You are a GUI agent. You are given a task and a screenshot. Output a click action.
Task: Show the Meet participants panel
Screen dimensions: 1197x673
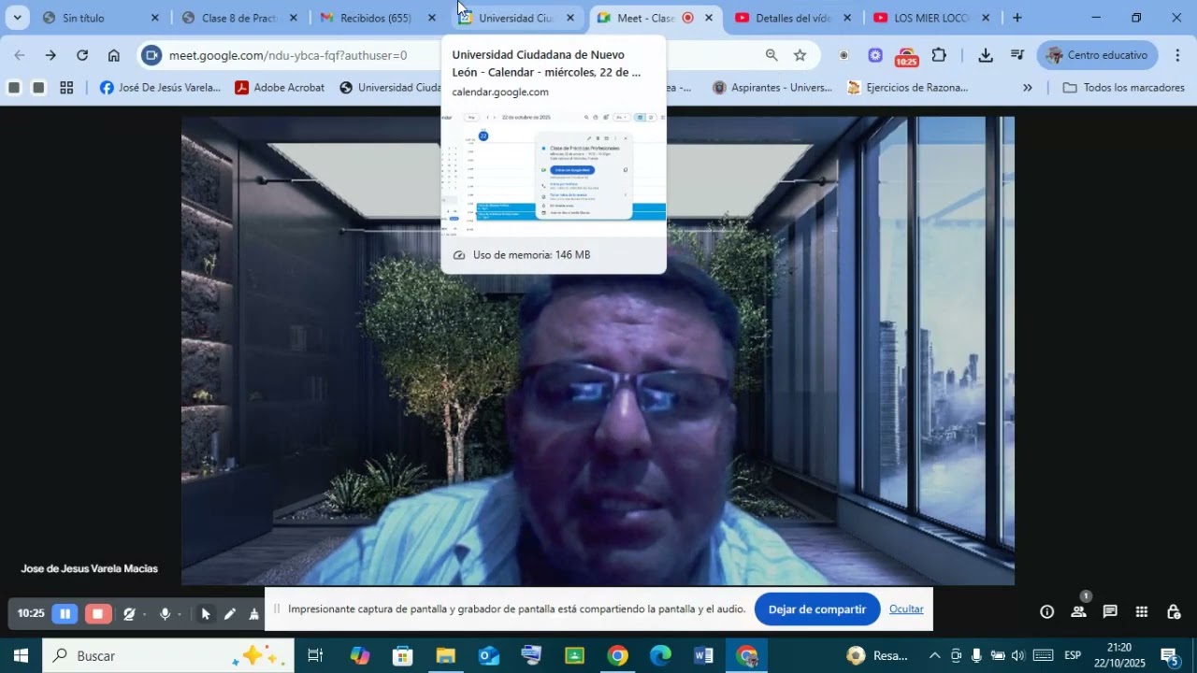(x=1078, y=611)
